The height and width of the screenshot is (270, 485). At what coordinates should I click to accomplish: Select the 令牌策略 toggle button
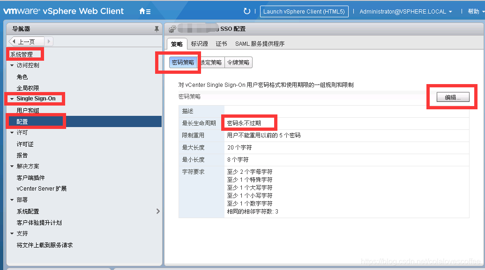click(239, 62)
